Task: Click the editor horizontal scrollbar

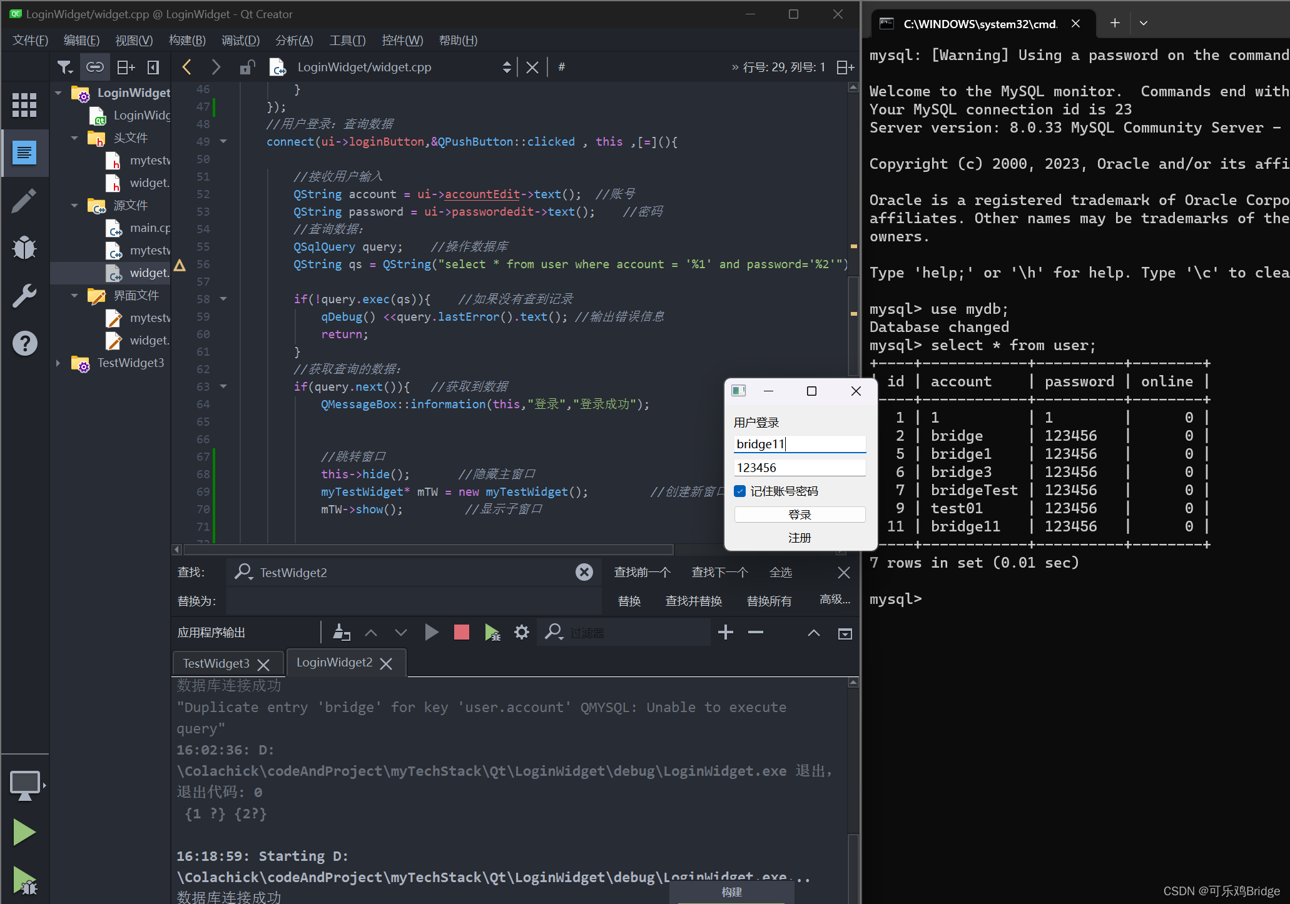Action: 428,550
